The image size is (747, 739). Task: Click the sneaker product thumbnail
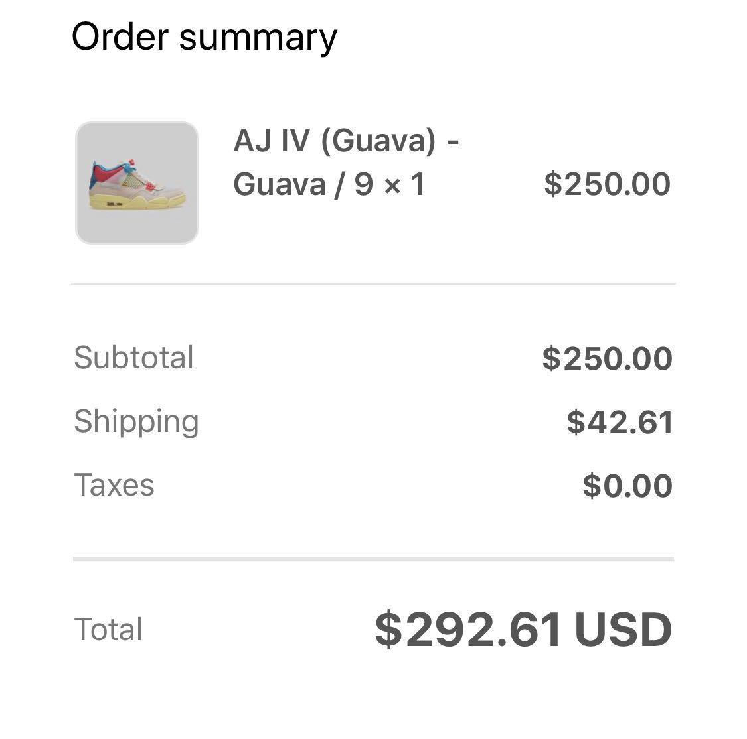click(x=137, y=184)
